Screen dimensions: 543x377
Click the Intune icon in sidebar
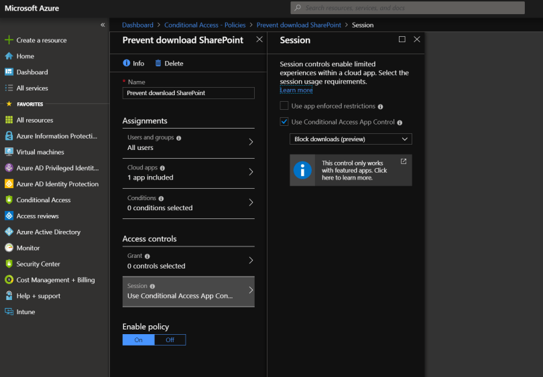tap(9, 312)
